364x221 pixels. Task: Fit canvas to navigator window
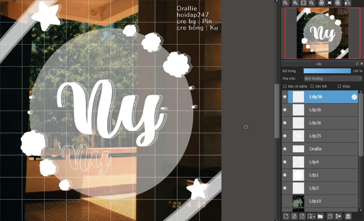(304, 3)
